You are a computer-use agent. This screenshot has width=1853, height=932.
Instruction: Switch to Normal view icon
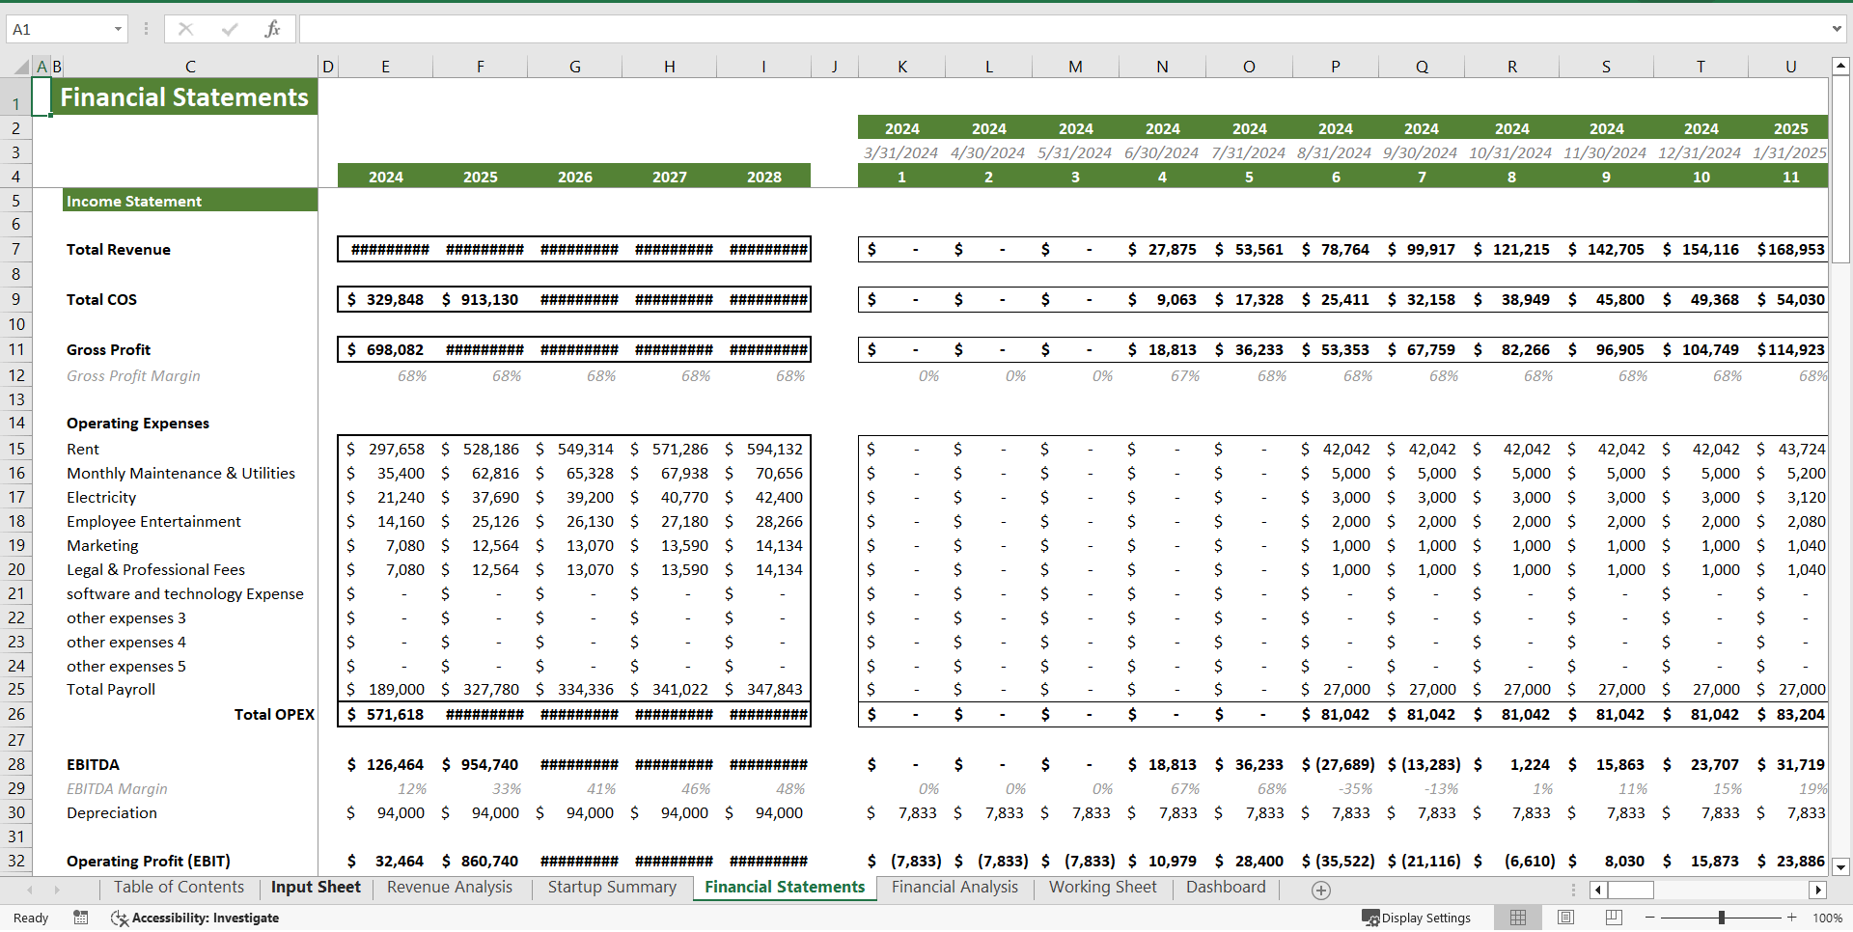click(x=1518, y=918)
